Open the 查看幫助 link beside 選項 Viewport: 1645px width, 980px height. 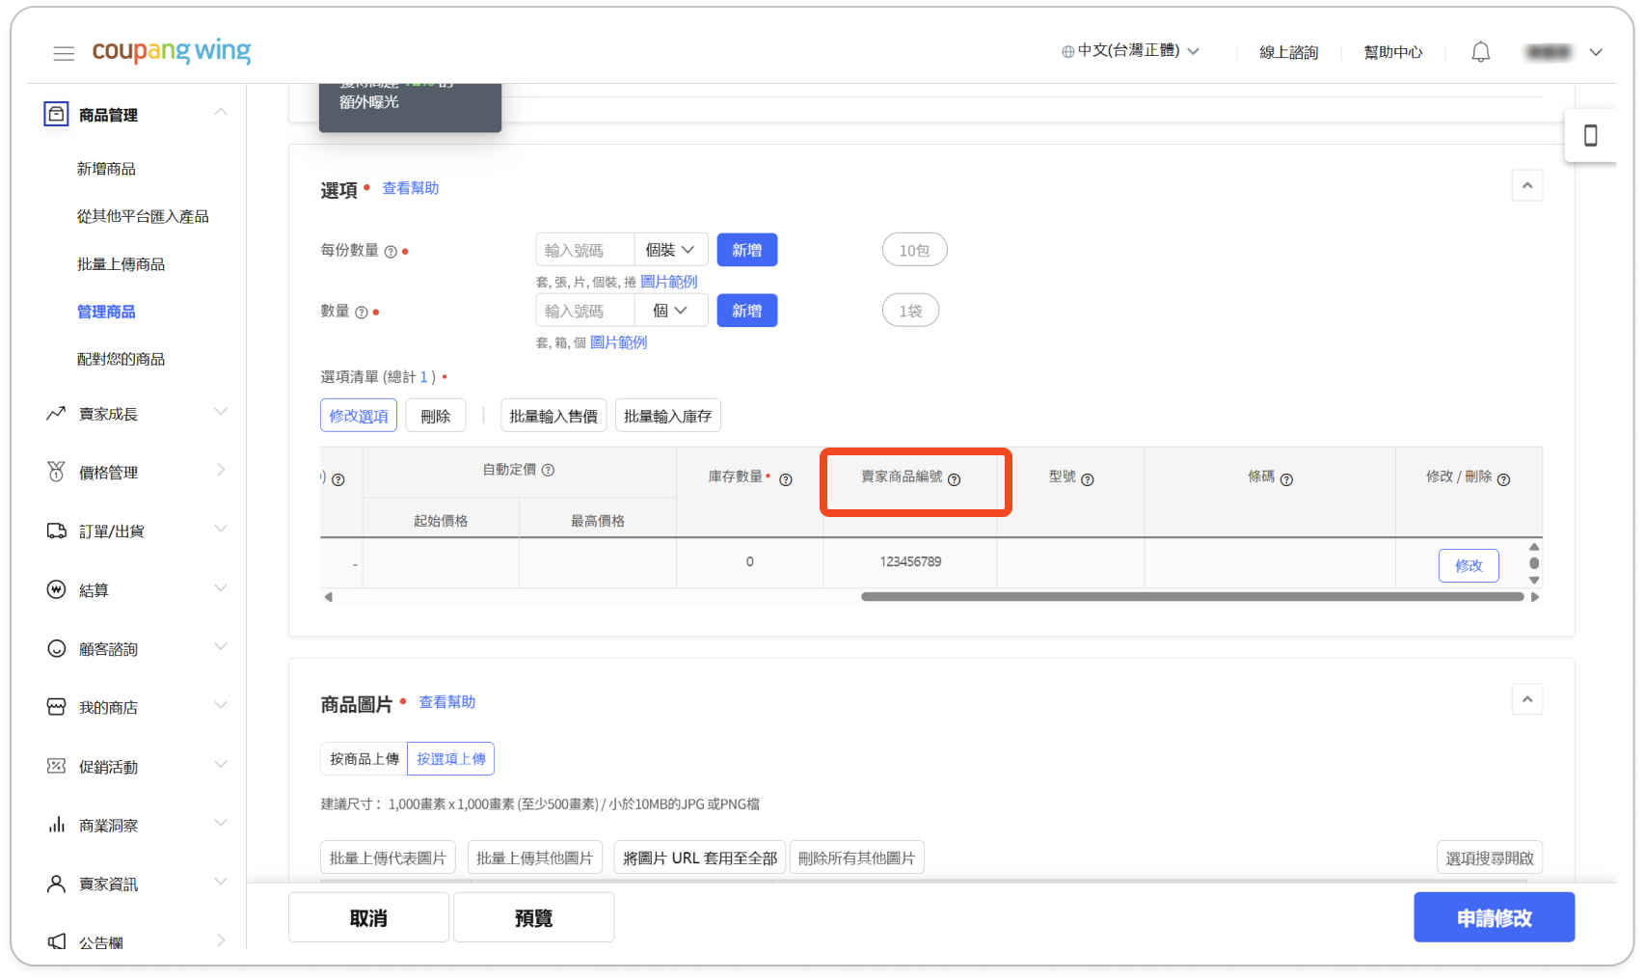tap(410, 188)
